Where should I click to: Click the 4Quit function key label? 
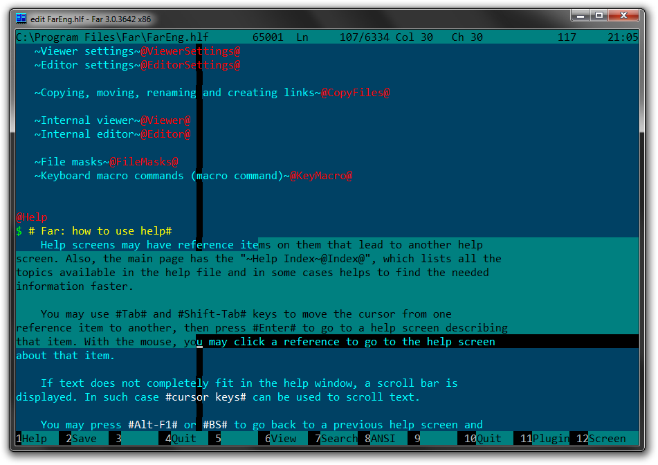(183, 439)
